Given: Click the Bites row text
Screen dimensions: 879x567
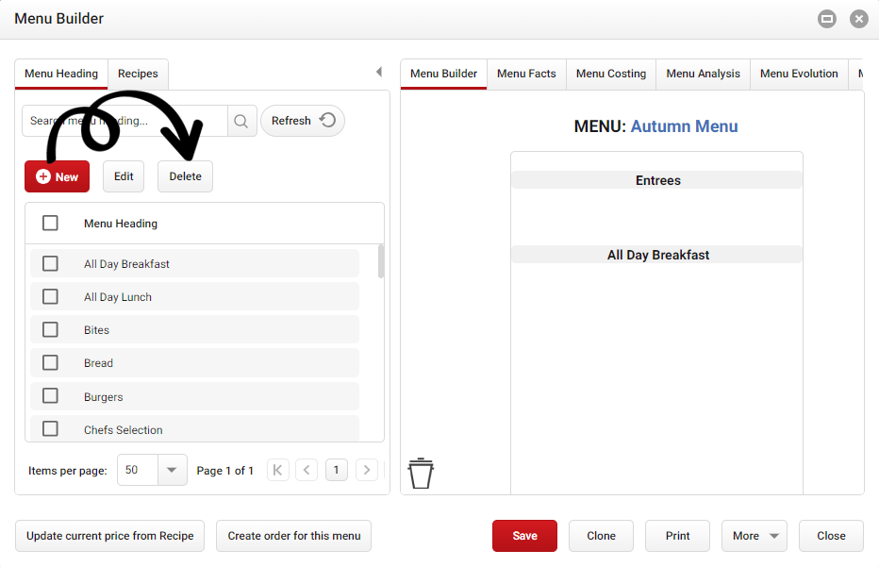Looking at the screenshot, I should (96, 330).
